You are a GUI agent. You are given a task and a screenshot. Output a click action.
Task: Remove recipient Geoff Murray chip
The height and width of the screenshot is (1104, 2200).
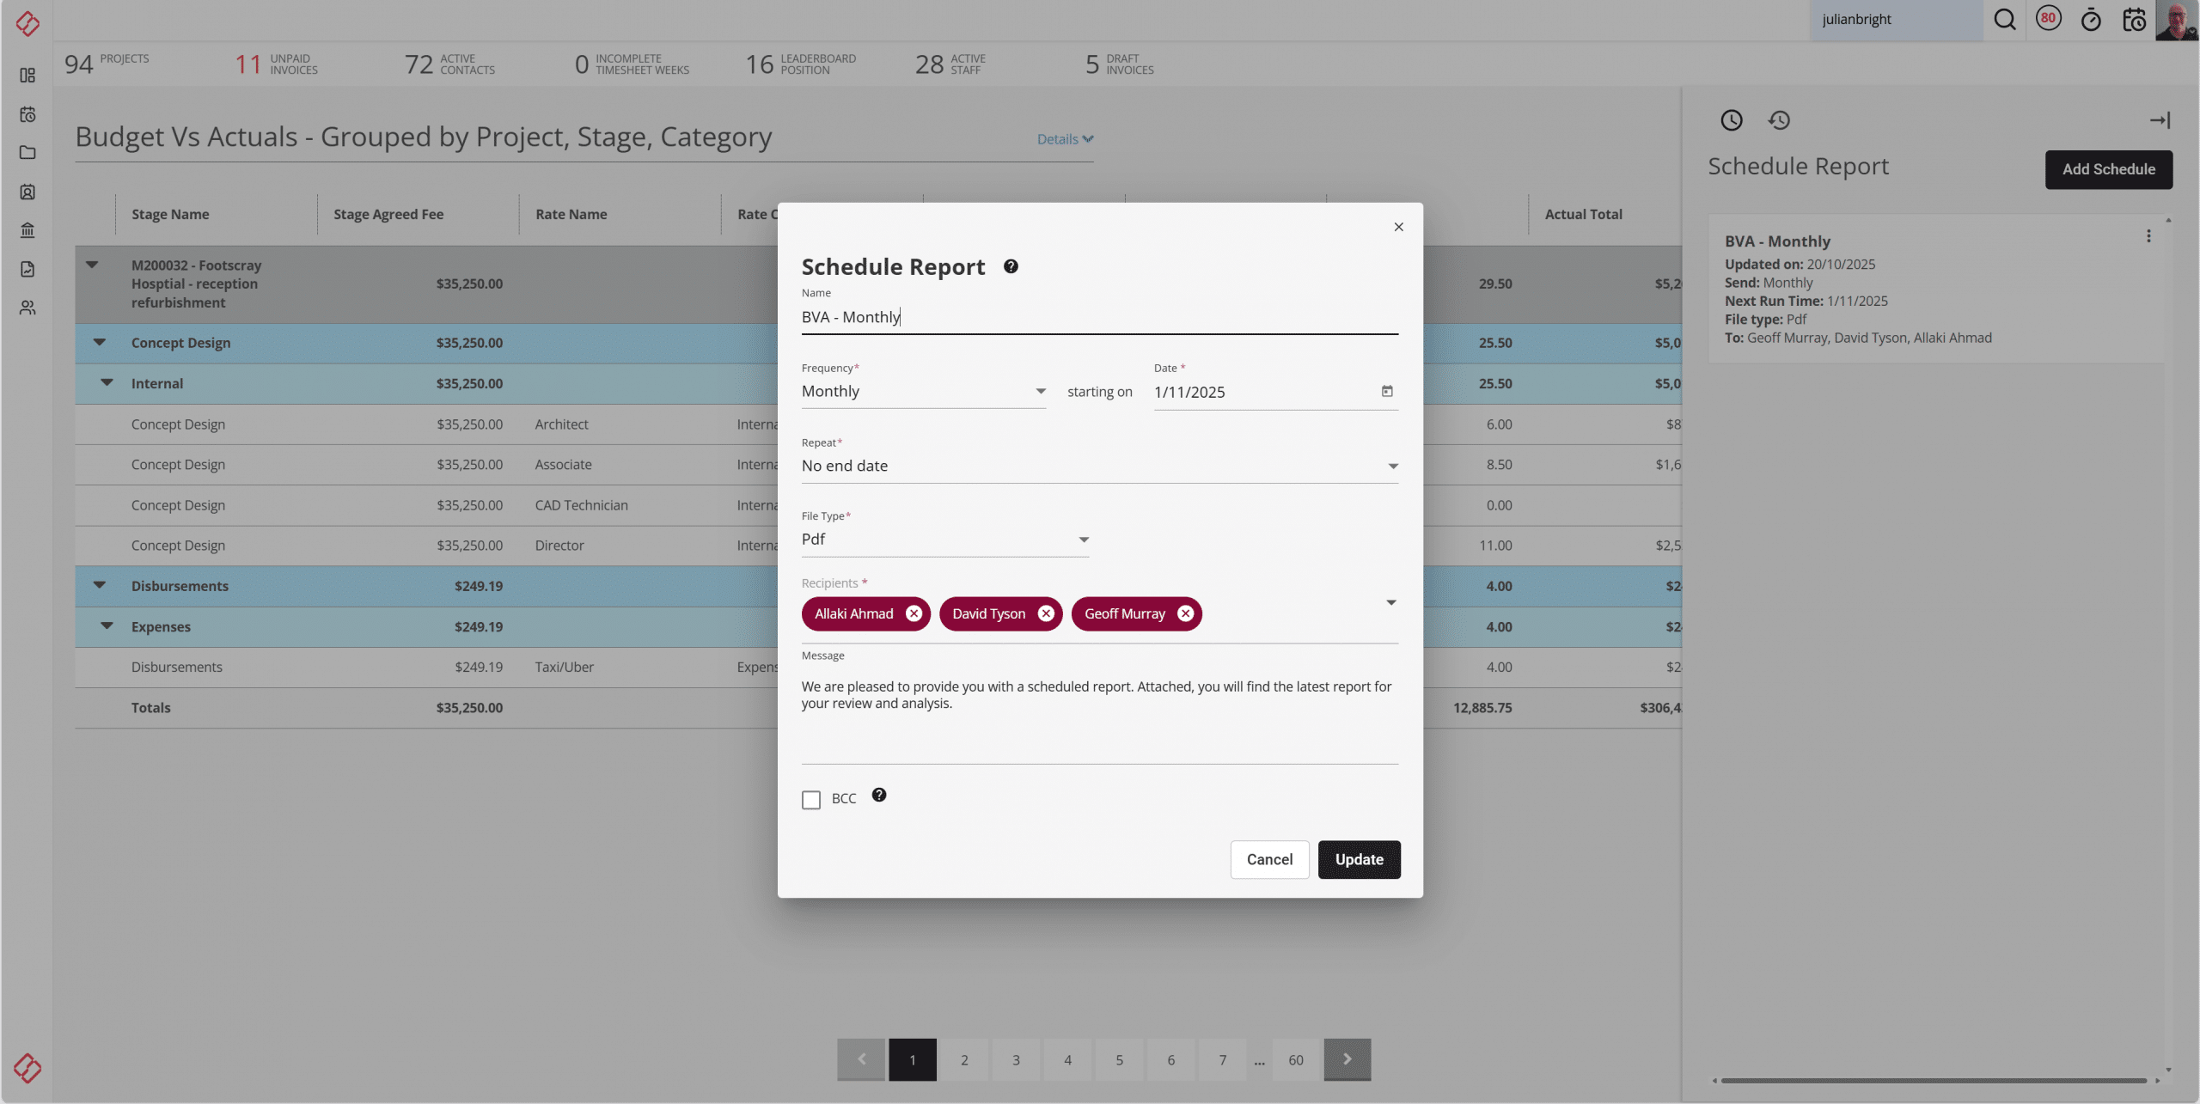pyautogui.click(x=1185, y=613)
